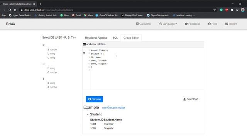247x139 pixels.
Task: Open the Hyper Casual Book bookmark
Action: [20, 15]
